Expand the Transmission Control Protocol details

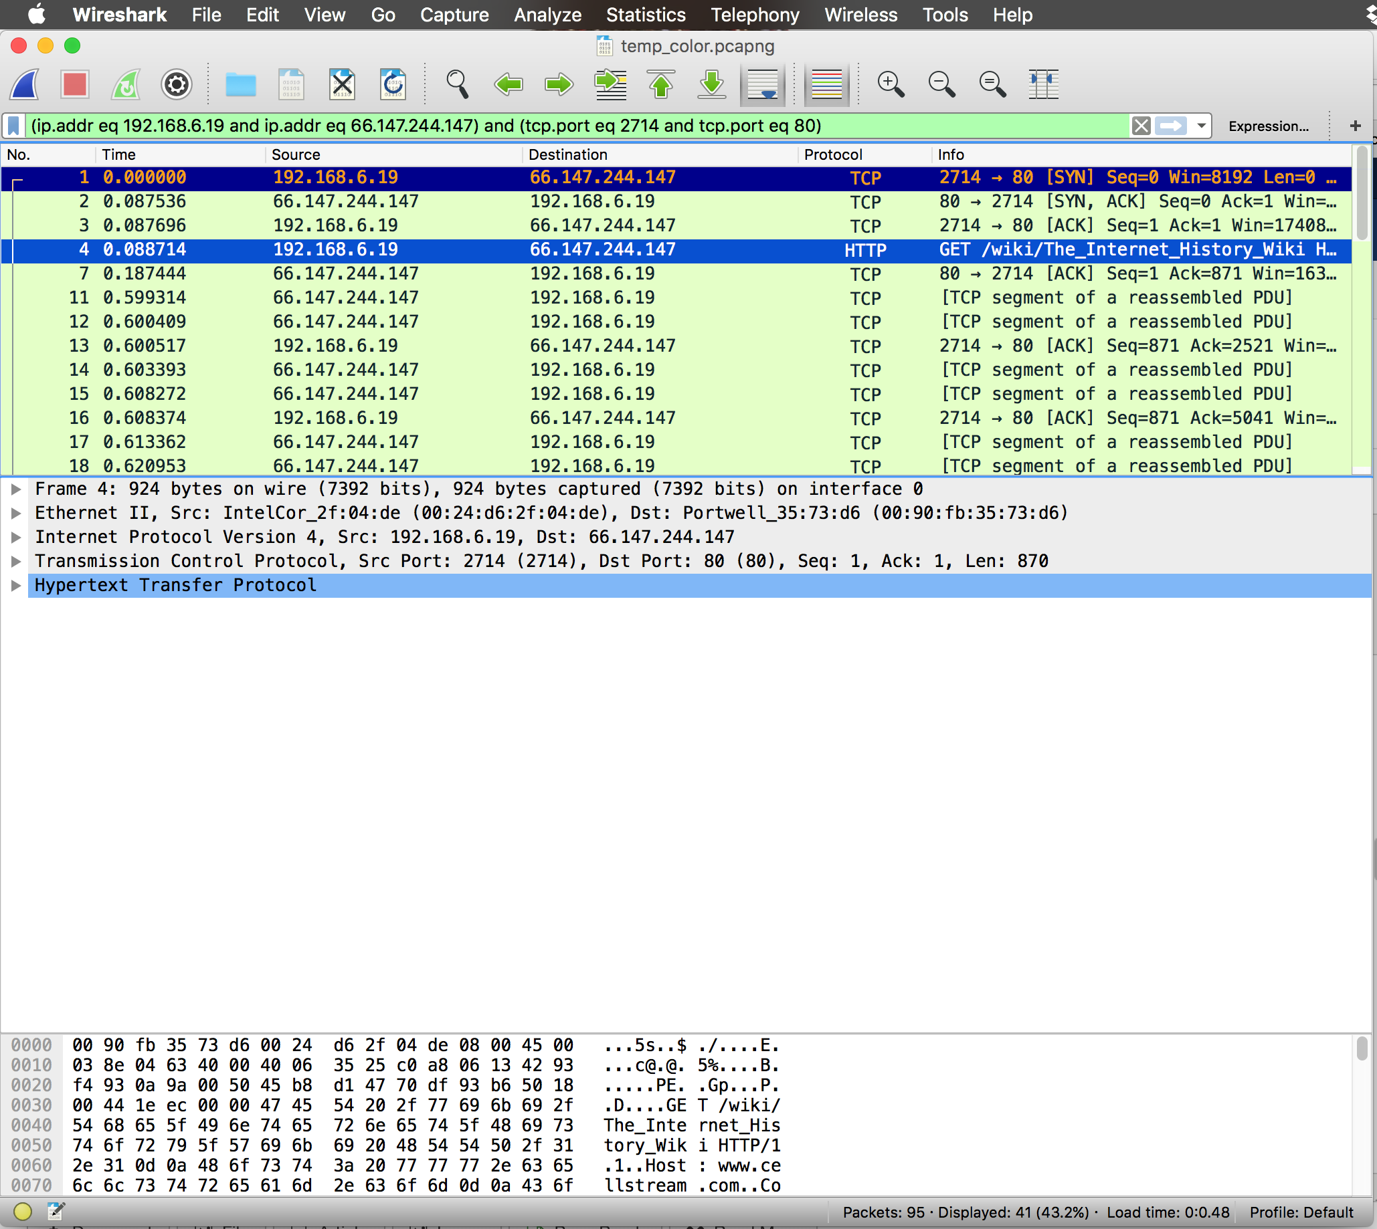pyautogui.click(x=15, y=560)
